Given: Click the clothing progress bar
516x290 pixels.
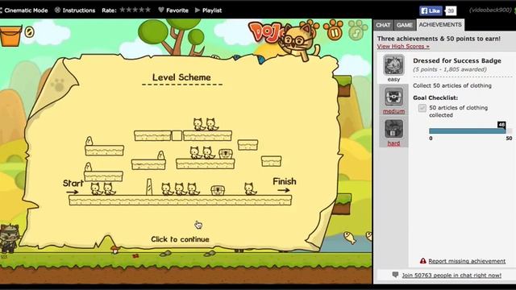Looking at the screenshot, I should coord(470,130).
